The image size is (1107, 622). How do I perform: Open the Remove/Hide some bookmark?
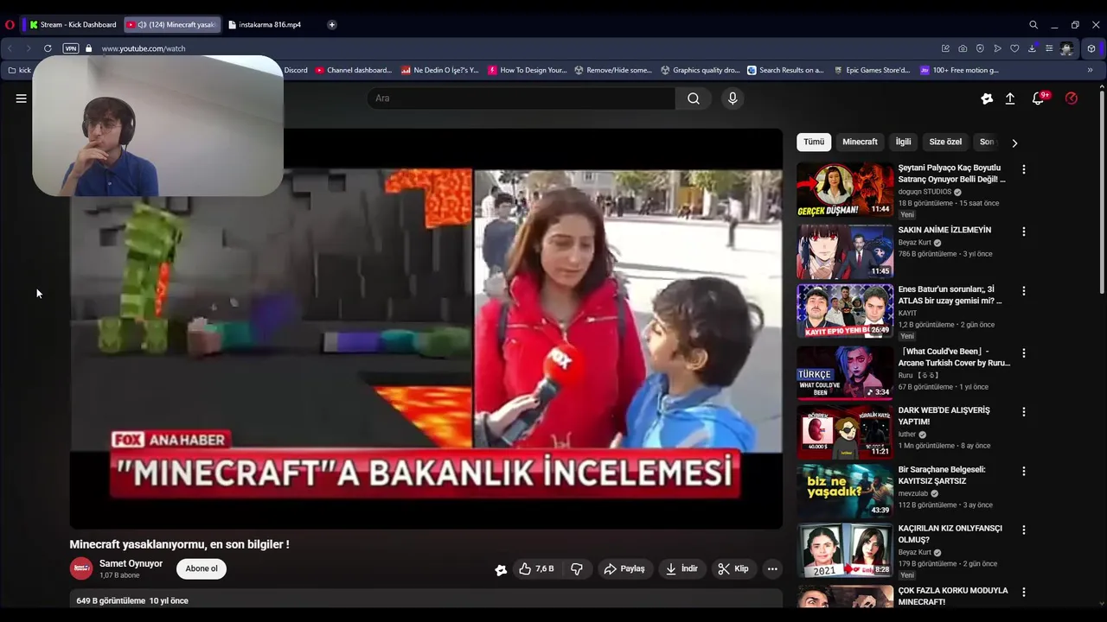[x=614, y=70]
